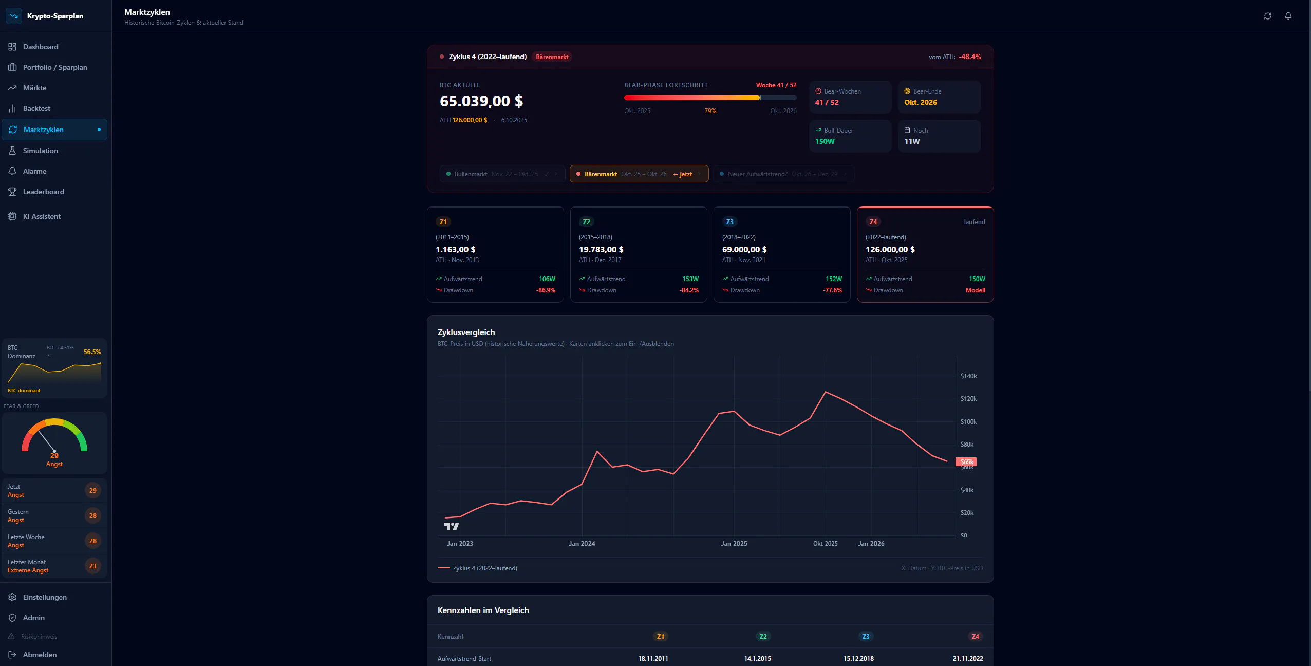Open Simulation from the sidebar

click(x=55, y=151)
